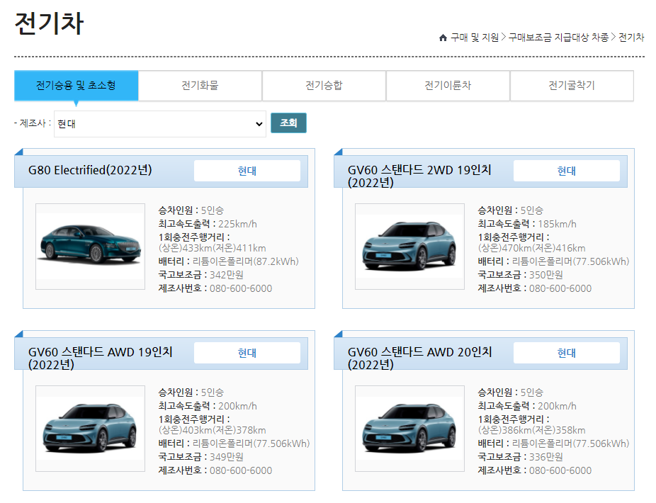Image resolution: width=656 pixels, height=503 pixels.
Task: Switch to the 전기승합 tab
Action: (x=324, y=85)
